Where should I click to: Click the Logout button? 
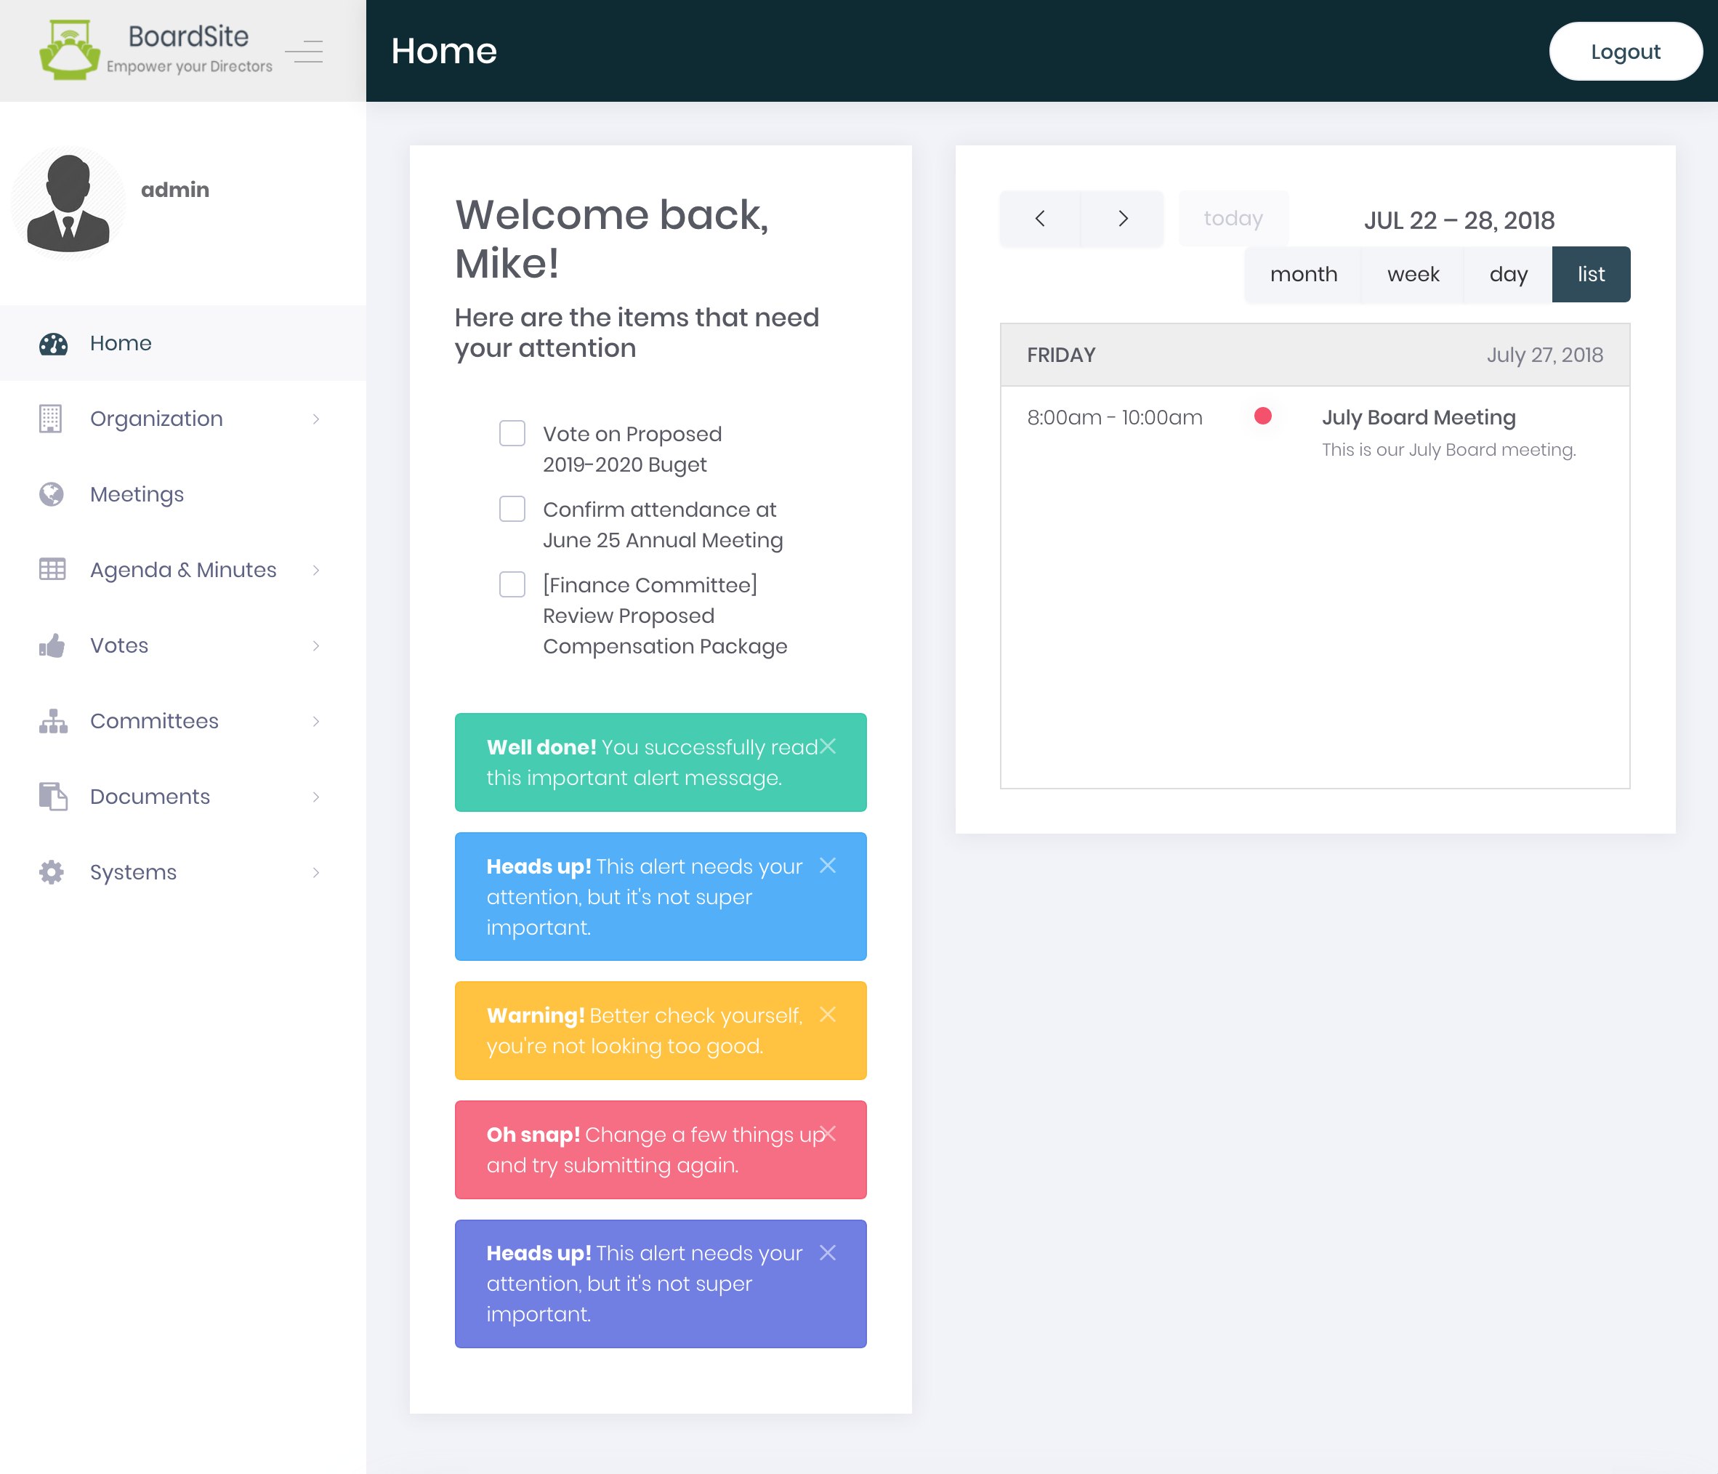coord(1625,52)
